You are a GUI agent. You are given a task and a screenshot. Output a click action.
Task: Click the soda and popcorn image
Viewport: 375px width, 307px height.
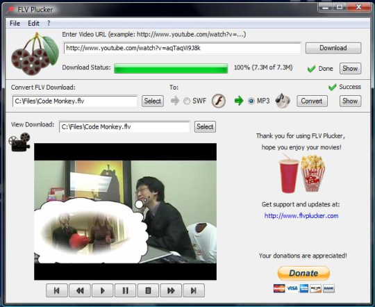[x=302, y=173]
